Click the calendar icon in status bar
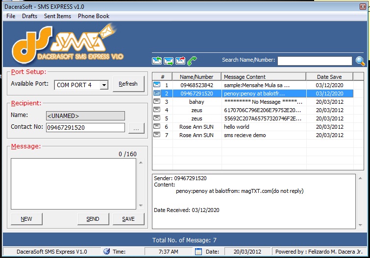370x258 pixels. [198, 252]
